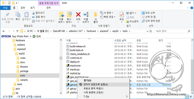
Task: Click History (히스토리) in ribbon
Action: click(132, 21)
